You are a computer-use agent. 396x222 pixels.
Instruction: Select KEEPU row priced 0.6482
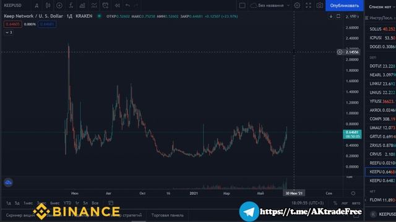pos(381,181)
